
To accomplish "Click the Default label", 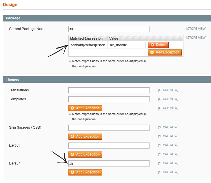I will point(15,163).
